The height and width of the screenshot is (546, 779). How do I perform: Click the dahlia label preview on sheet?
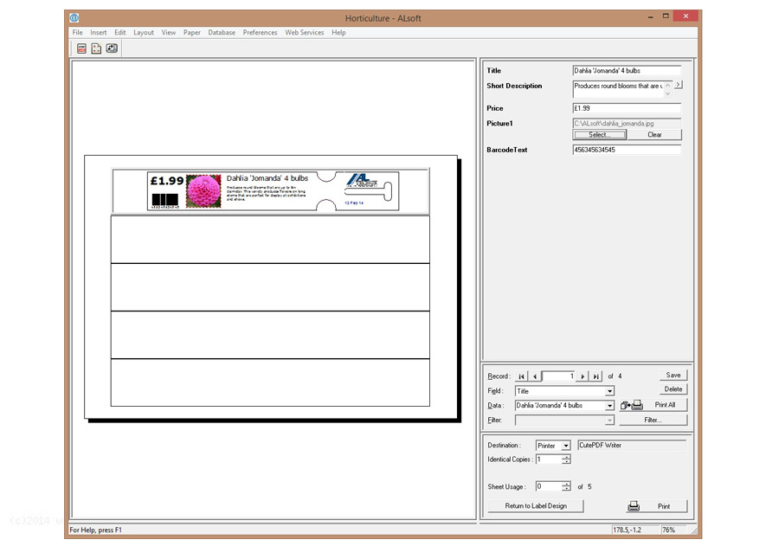[x=271, y=190]
